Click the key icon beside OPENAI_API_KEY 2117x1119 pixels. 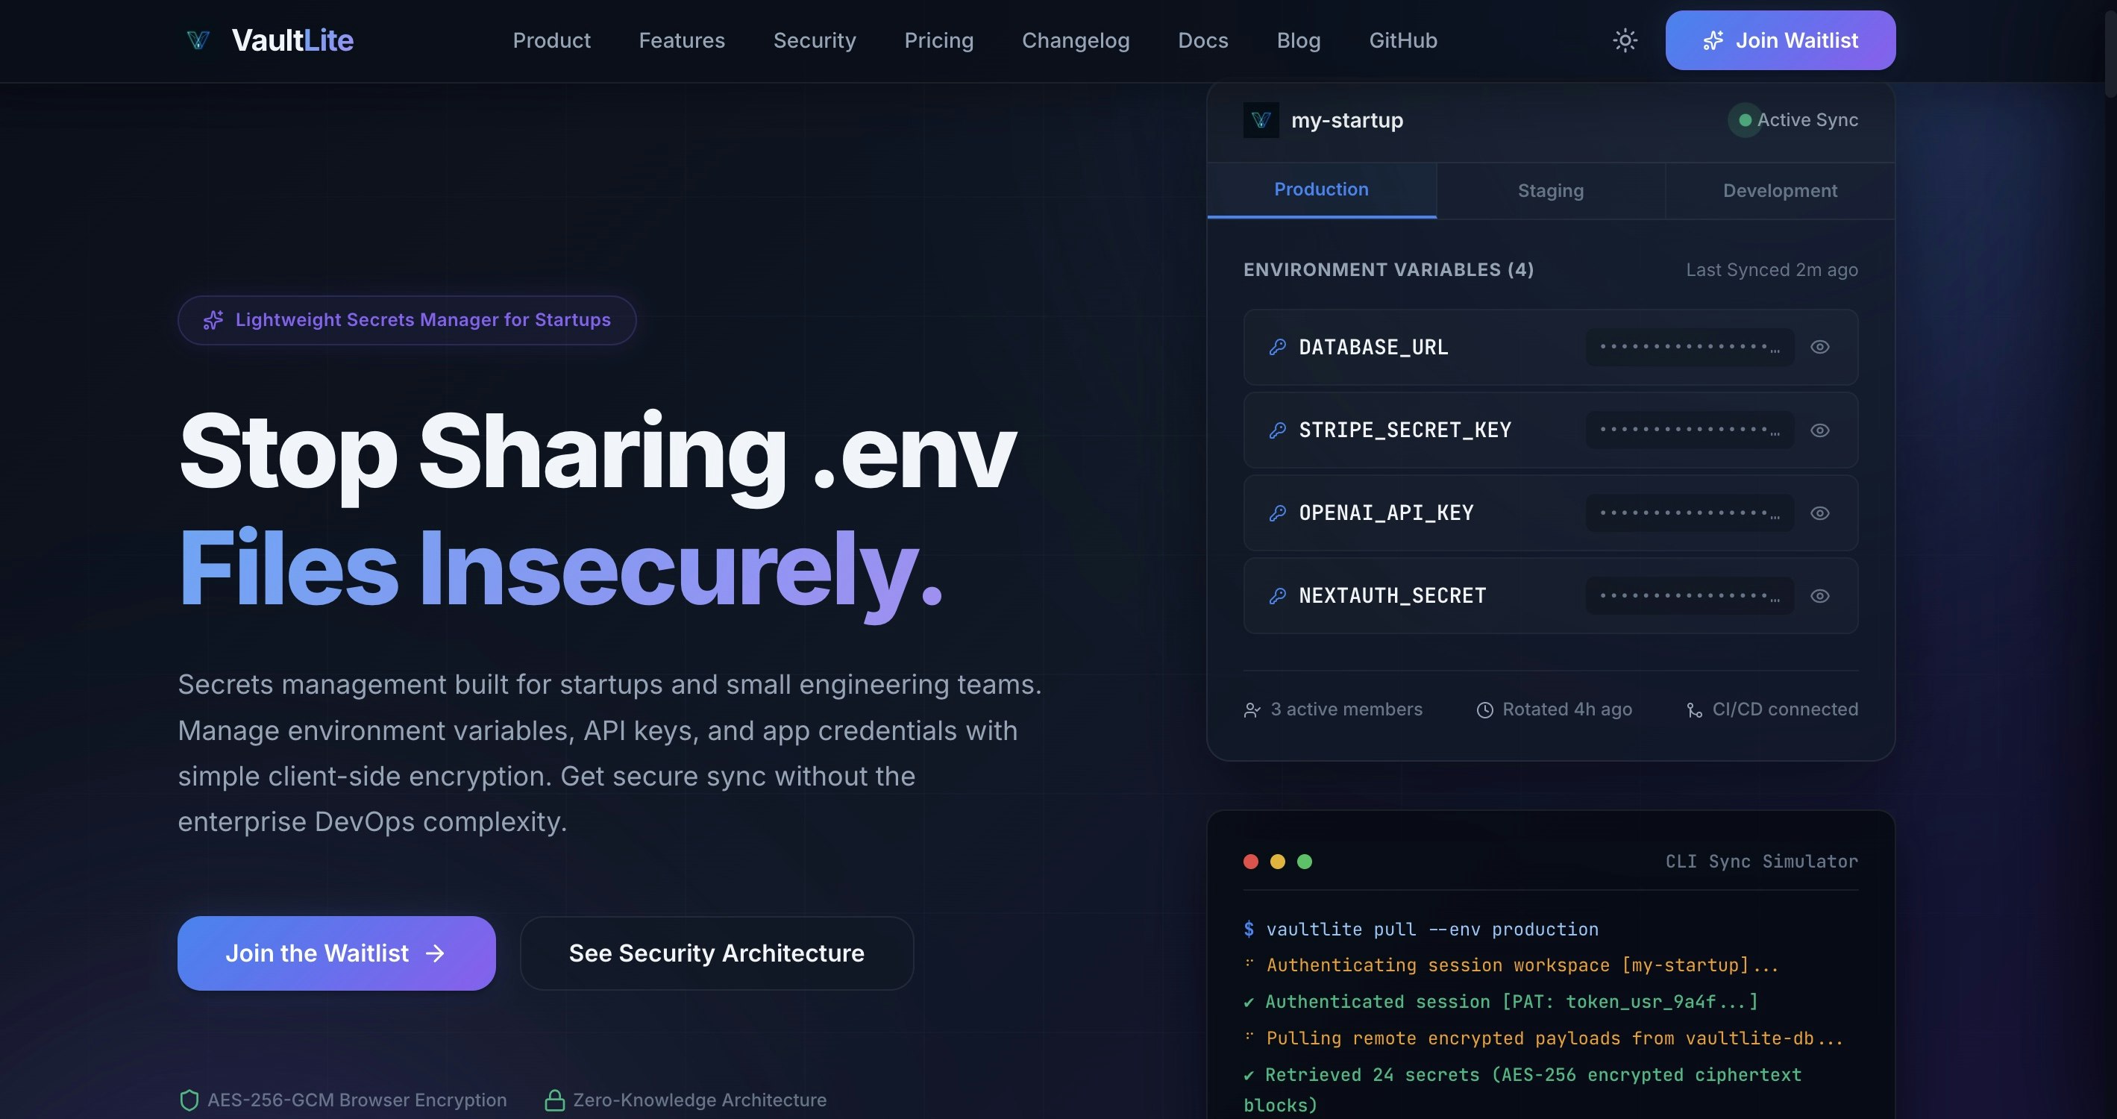coord(1277,513)
